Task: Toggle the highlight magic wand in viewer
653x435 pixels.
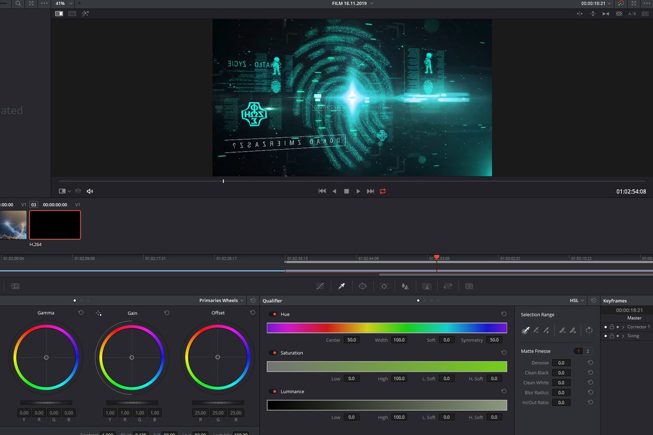Action: pos(85,14)
